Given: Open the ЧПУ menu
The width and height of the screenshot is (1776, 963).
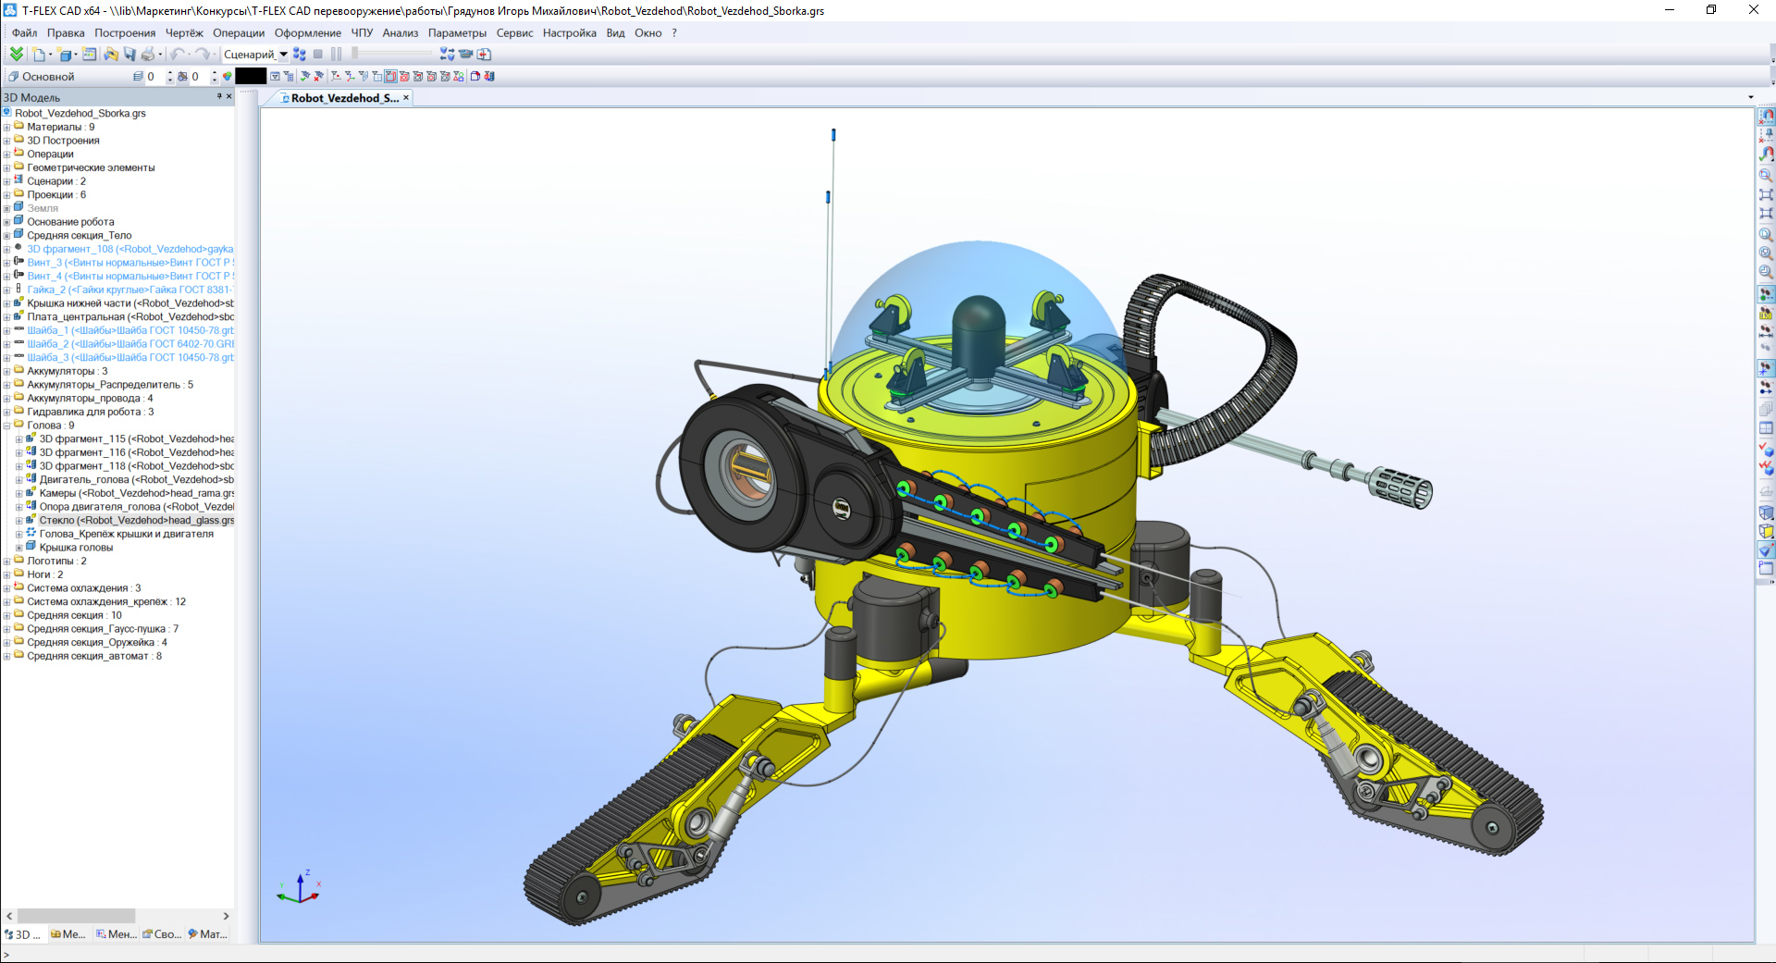Looking at the screenshot, I should (x=362, y=33).
